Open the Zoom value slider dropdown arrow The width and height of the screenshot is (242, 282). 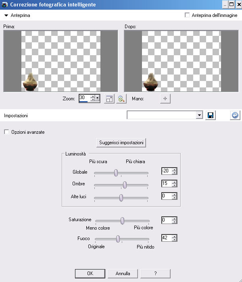pos(98,98)
